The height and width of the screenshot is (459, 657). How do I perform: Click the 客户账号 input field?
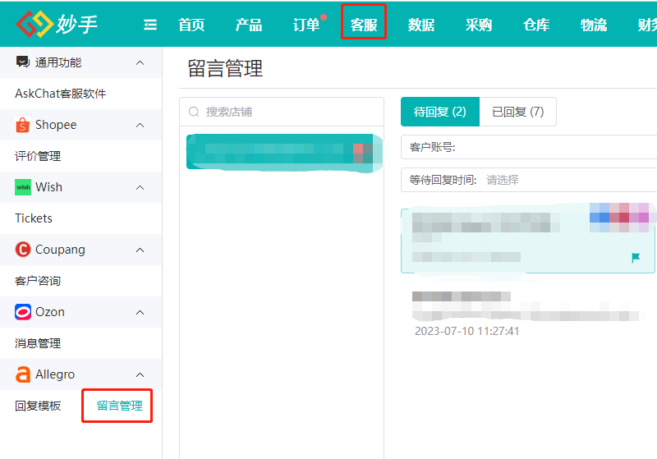point(529,147)
